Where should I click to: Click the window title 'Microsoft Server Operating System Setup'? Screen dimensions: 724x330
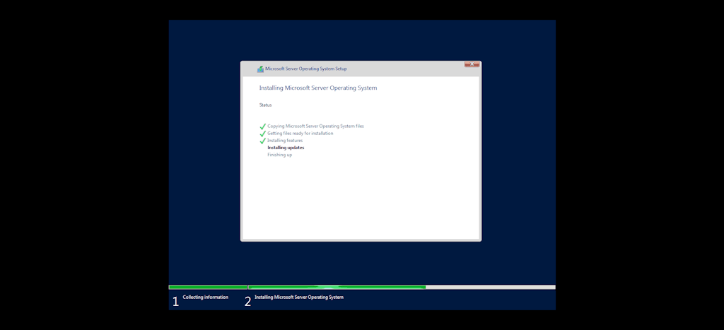[x=305, y=69]
